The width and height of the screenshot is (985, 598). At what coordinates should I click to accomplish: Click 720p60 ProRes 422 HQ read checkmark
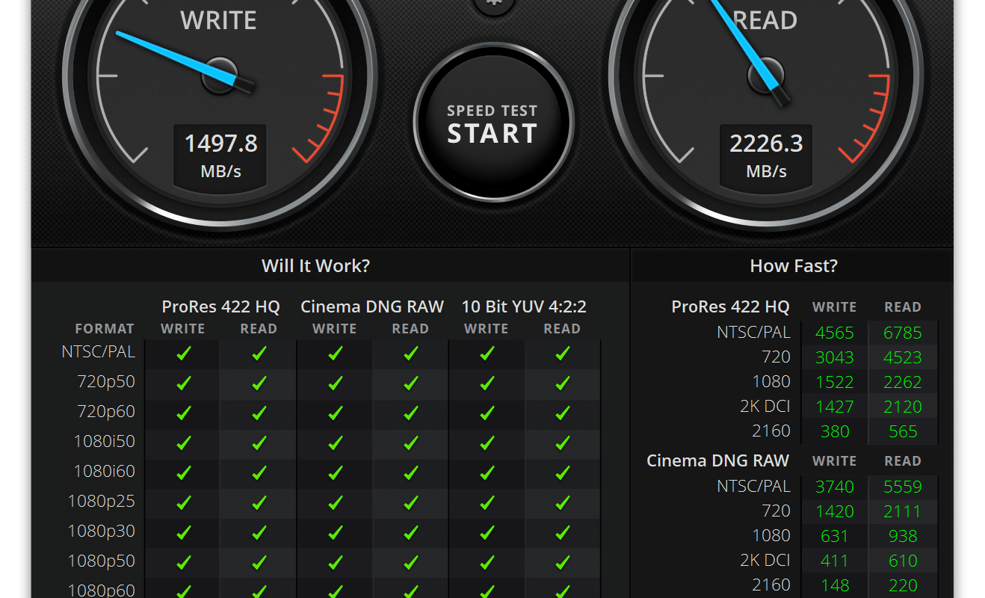(x=259, y=413)
